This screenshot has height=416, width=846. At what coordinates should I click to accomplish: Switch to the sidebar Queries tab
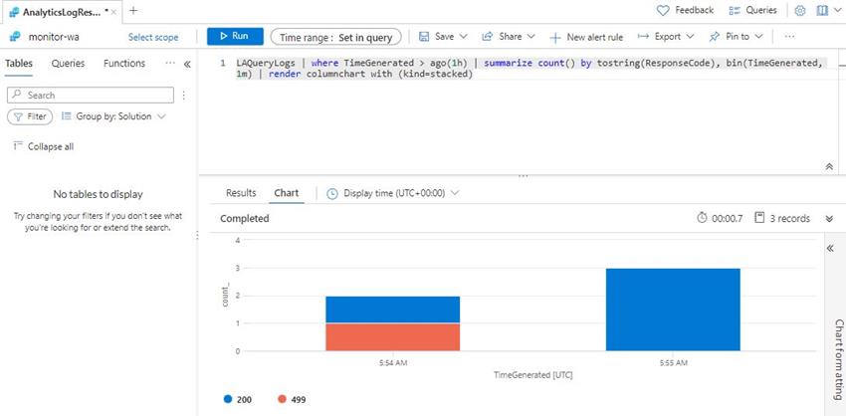pos(68,63)
